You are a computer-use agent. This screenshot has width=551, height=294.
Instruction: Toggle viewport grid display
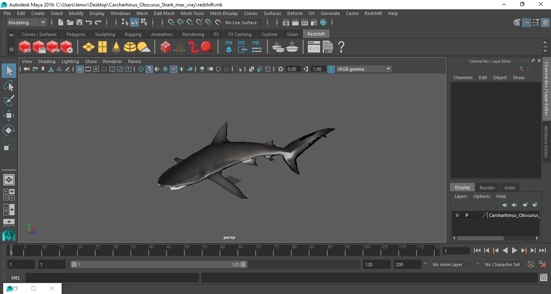tap(80, 69)
